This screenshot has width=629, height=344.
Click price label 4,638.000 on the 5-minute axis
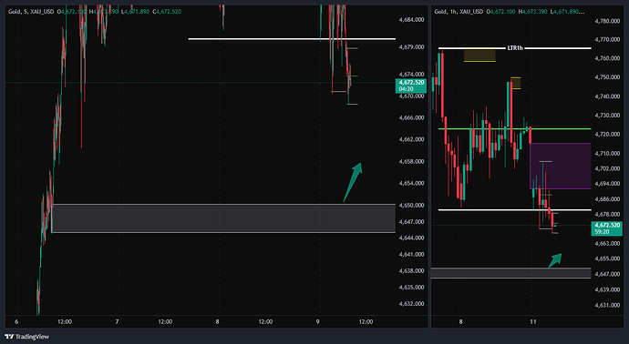click(x=411, y=270)
